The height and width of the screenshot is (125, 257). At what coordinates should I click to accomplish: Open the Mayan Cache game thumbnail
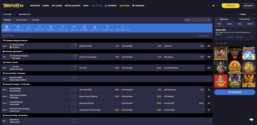click(235, 81)
